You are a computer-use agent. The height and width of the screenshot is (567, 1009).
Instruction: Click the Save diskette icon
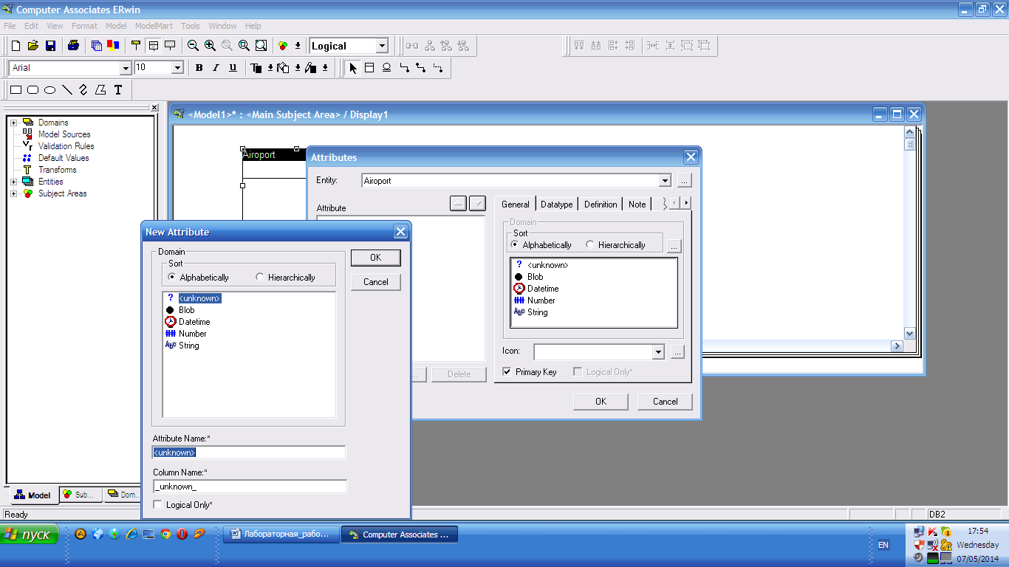(50, 46)
